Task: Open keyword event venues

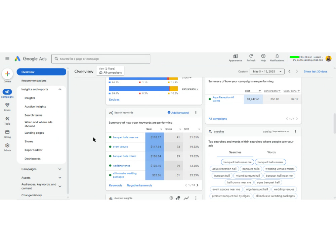Action: pos(120,147)
